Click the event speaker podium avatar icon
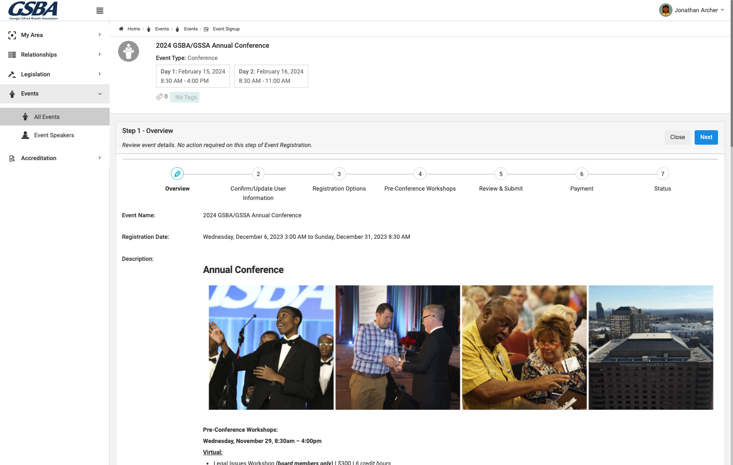Viewport: 733px width, 465px height. point(129,52)
